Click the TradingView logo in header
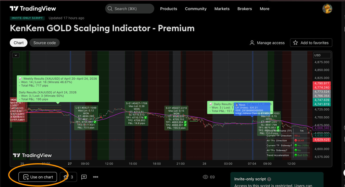This screenshot has height=187, width=345. click(x=33, y=9)
